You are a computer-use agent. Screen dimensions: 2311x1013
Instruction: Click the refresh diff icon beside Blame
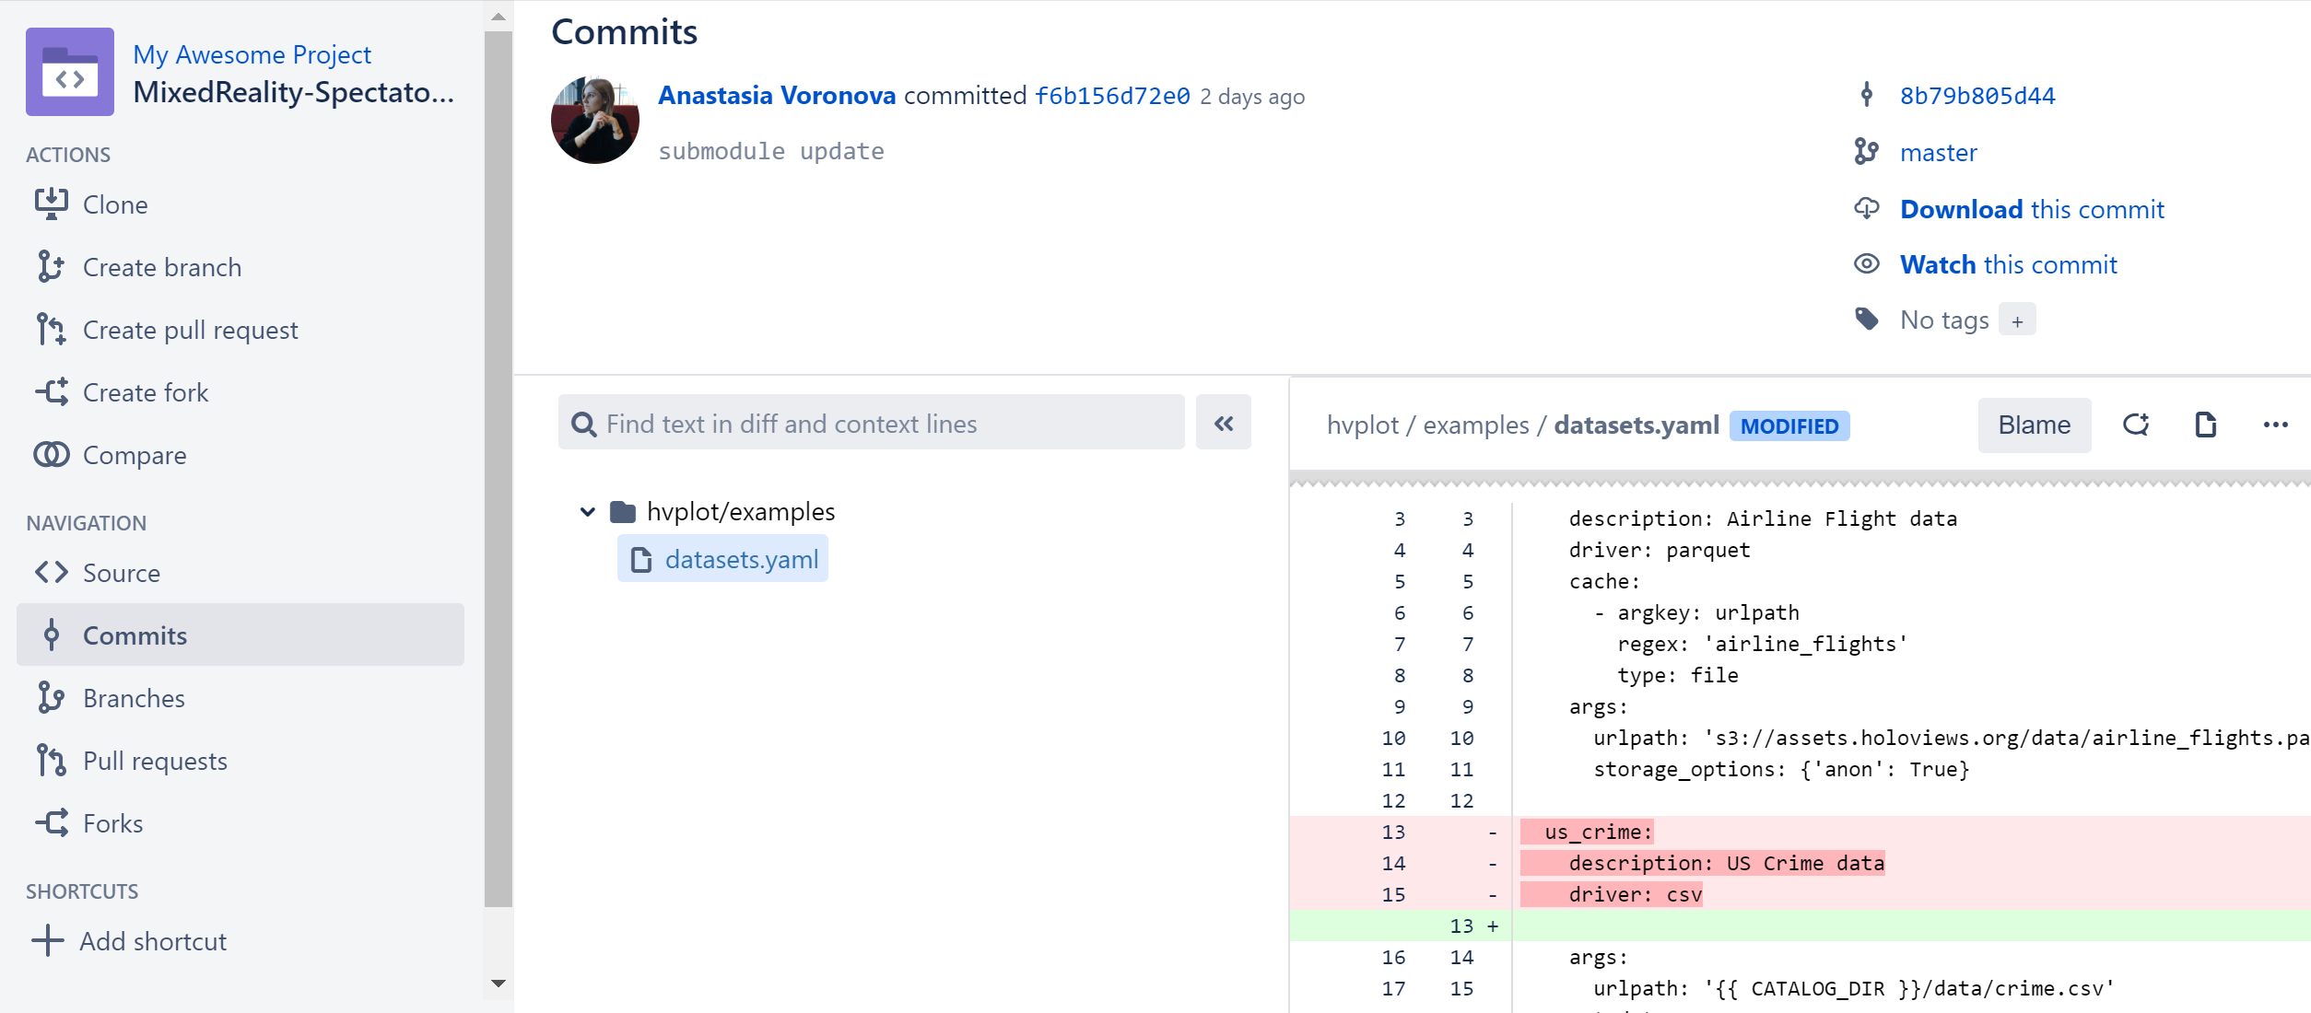coord(2136,425)
